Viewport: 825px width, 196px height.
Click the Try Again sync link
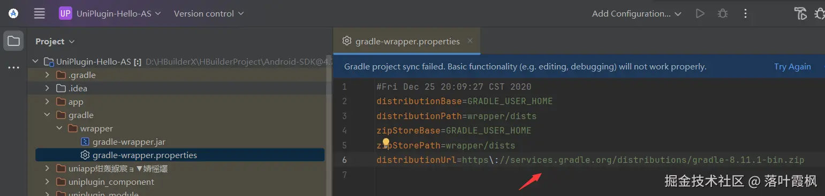coord(792,67)
